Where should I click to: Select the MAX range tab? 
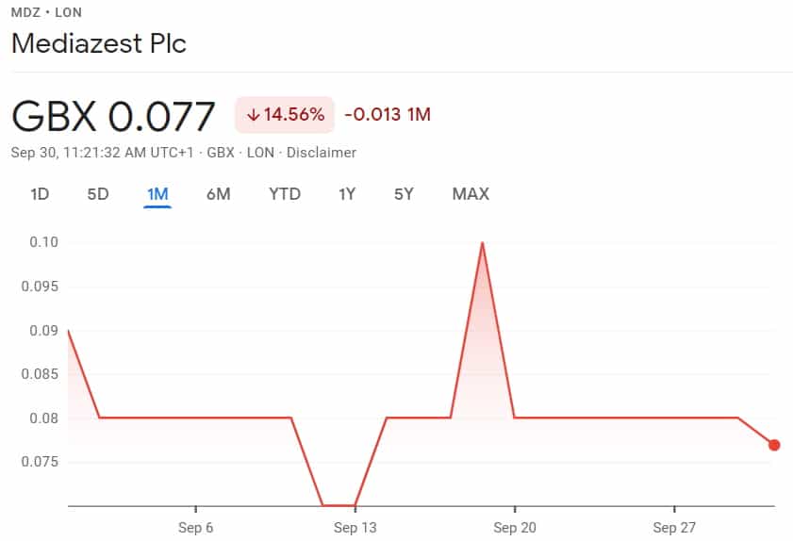pyautogui.click(x=471, y=194)
